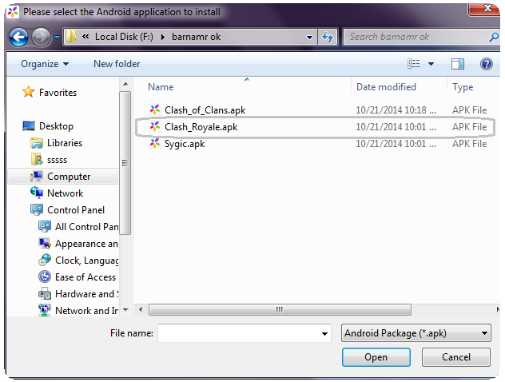Viewport: 505px width, 382px height.
Task: Click New folder in the toolbar
Action: point(117,64)
